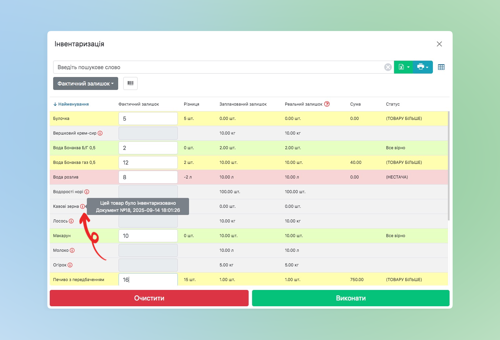Click info icon next to Вершковий крем-сир
The height and width of the screenshot is (340, 500).
[x=100, y=133]
